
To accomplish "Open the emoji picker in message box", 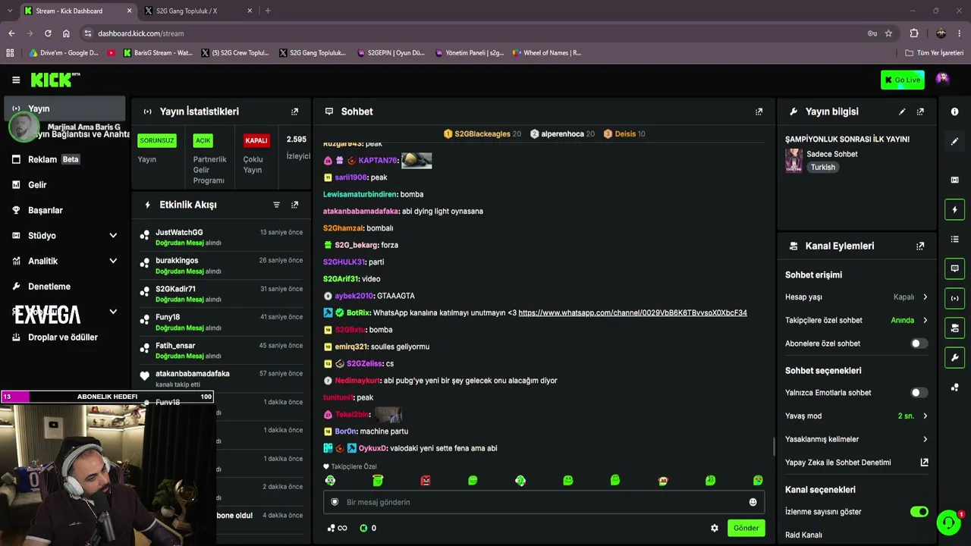I will pos(753,502).
